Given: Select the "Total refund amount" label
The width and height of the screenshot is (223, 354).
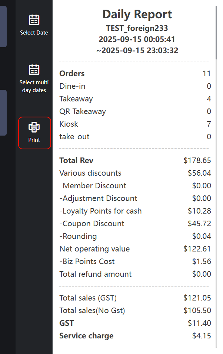Looking at the screenshot, I should pyautogui.click(x=96, y=274).
